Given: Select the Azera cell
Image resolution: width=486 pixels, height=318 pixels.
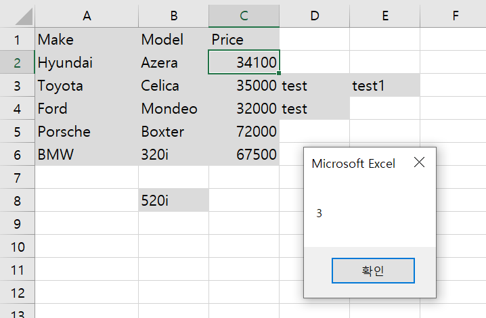Looking at the screenshot, I should tap(173, 62).
